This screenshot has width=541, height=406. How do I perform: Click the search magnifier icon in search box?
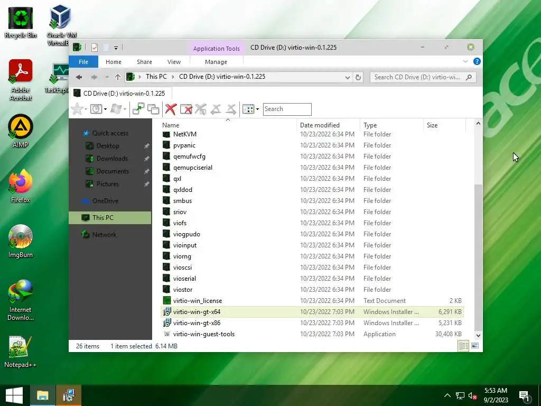[x=469, y=77]
